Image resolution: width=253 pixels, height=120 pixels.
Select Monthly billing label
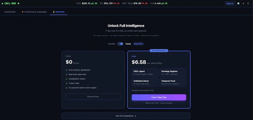(112, 44)
